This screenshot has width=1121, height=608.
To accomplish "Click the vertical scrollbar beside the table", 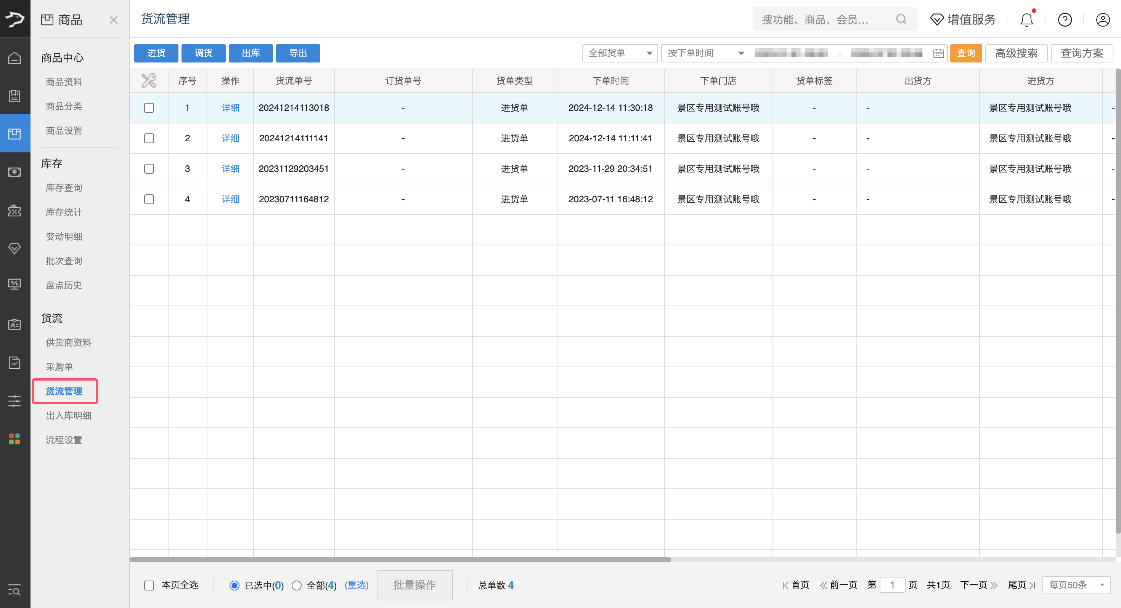I will (1118, 301).
